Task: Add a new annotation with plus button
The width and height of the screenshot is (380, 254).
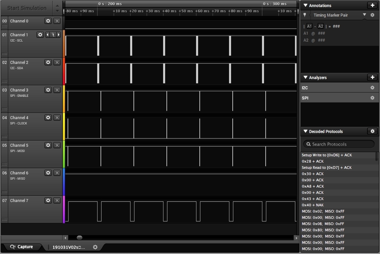Action: (x=372, y=5)
